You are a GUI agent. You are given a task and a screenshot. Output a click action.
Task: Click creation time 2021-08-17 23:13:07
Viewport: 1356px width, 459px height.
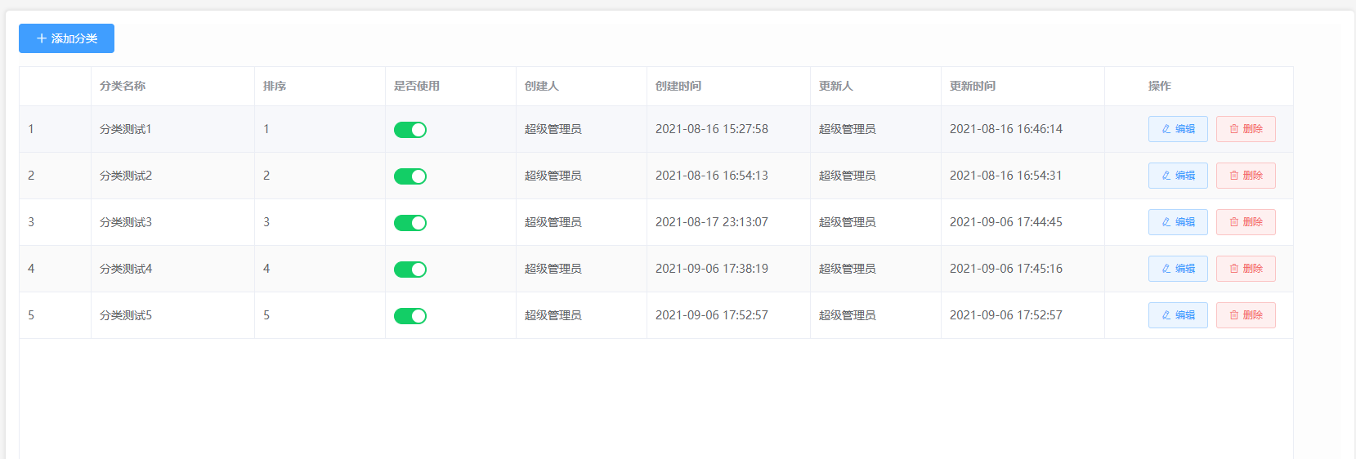point(712,222)
